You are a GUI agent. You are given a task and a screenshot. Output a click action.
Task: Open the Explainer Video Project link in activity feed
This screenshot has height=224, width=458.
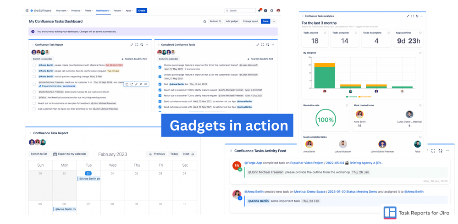tap(307, 163)
